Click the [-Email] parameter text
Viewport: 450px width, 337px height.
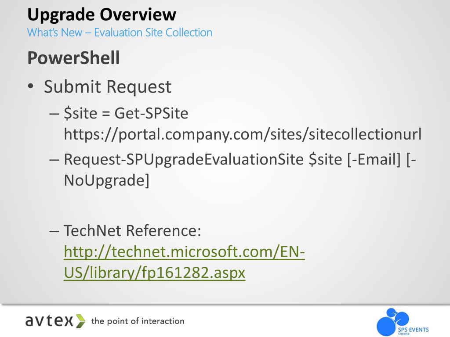pos(374,159)
